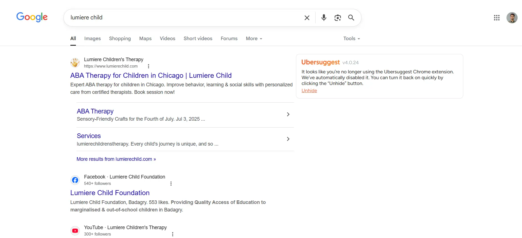Viewport: 522px width, 238px height.
Task: Select the All results tab
Action: (x=73, y=38)
